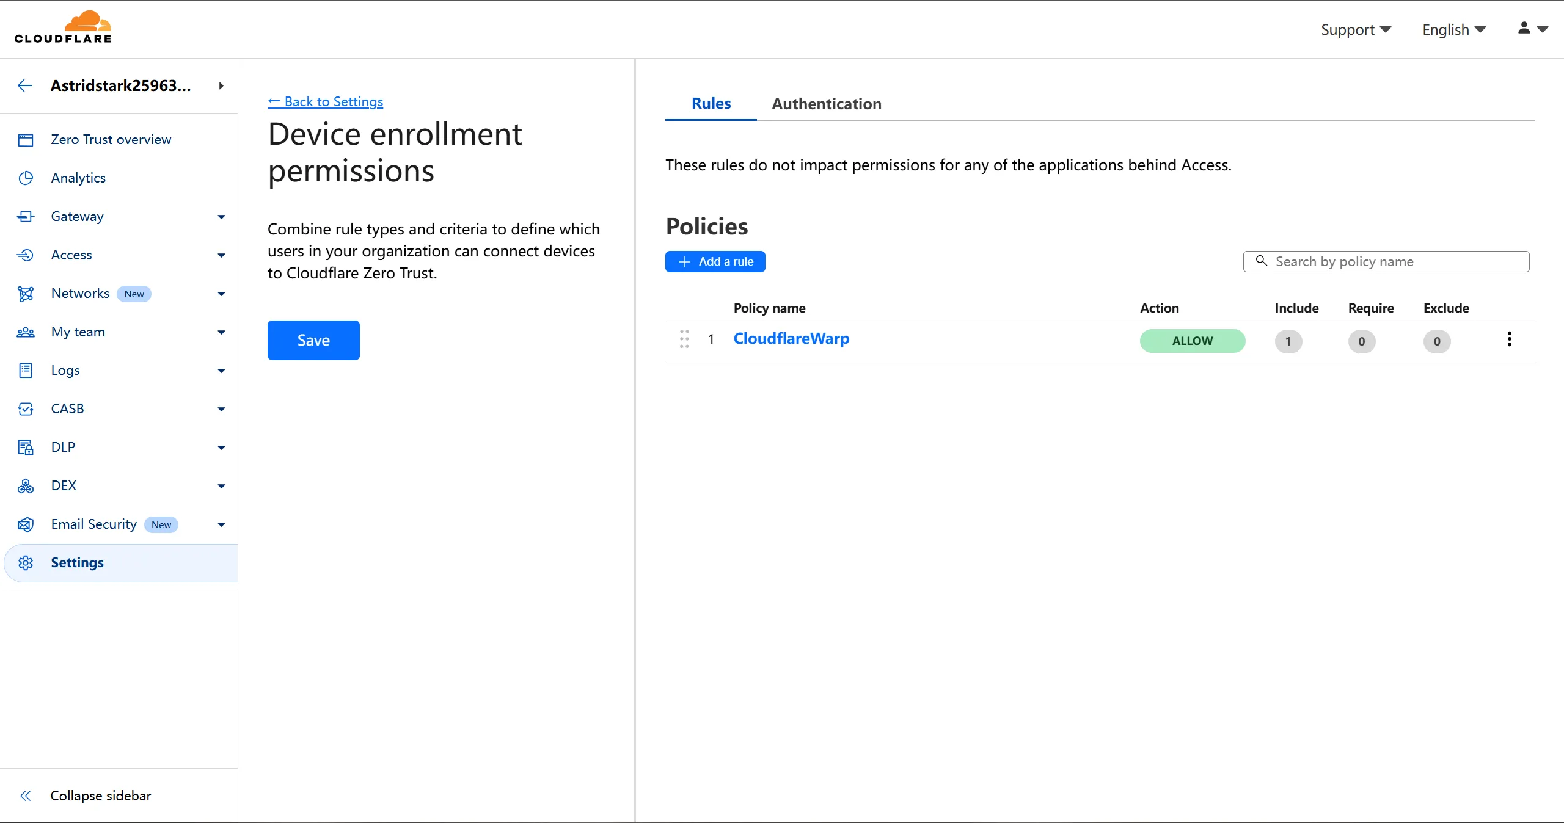Expand the Email Security section
Image resolution: width=1564 pixels, height=823 pixels.
click(221, 524)
